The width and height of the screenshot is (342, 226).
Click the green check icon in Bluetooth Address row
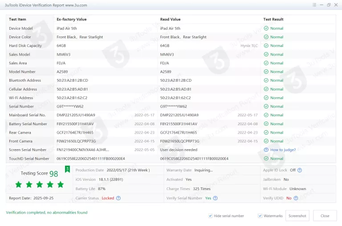click(266, 80)
